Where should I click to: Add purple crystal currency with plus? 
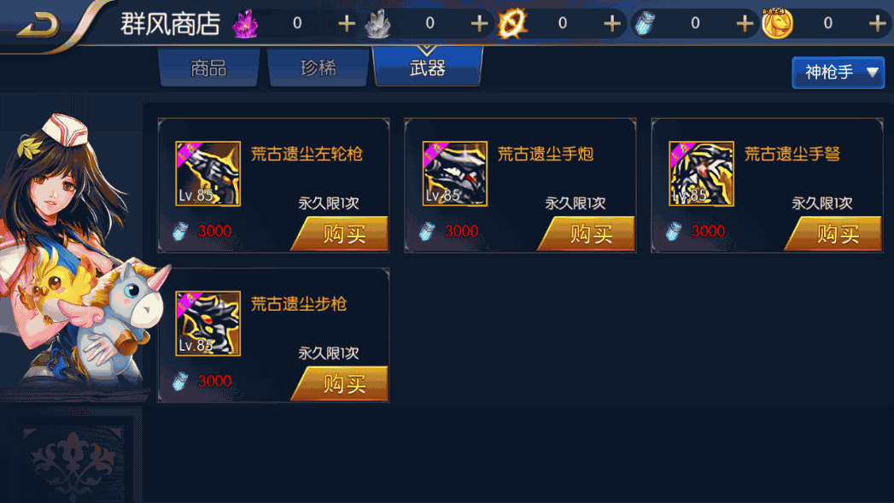[347, 23]
